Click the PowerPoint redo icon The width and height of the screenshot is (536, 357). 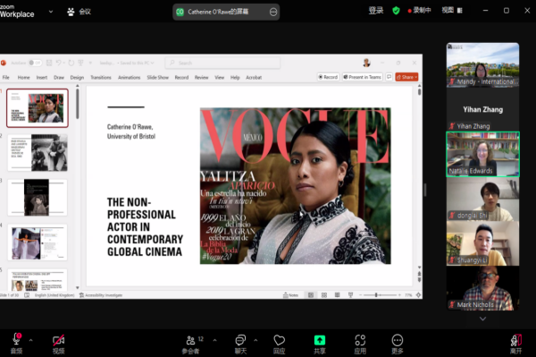(x=71, y=63)
